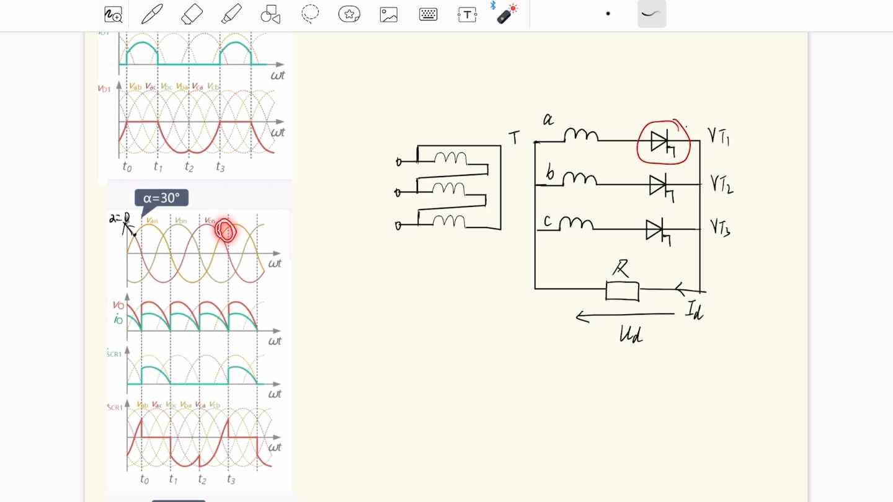Select the Pen tool

tap(152, 14)
